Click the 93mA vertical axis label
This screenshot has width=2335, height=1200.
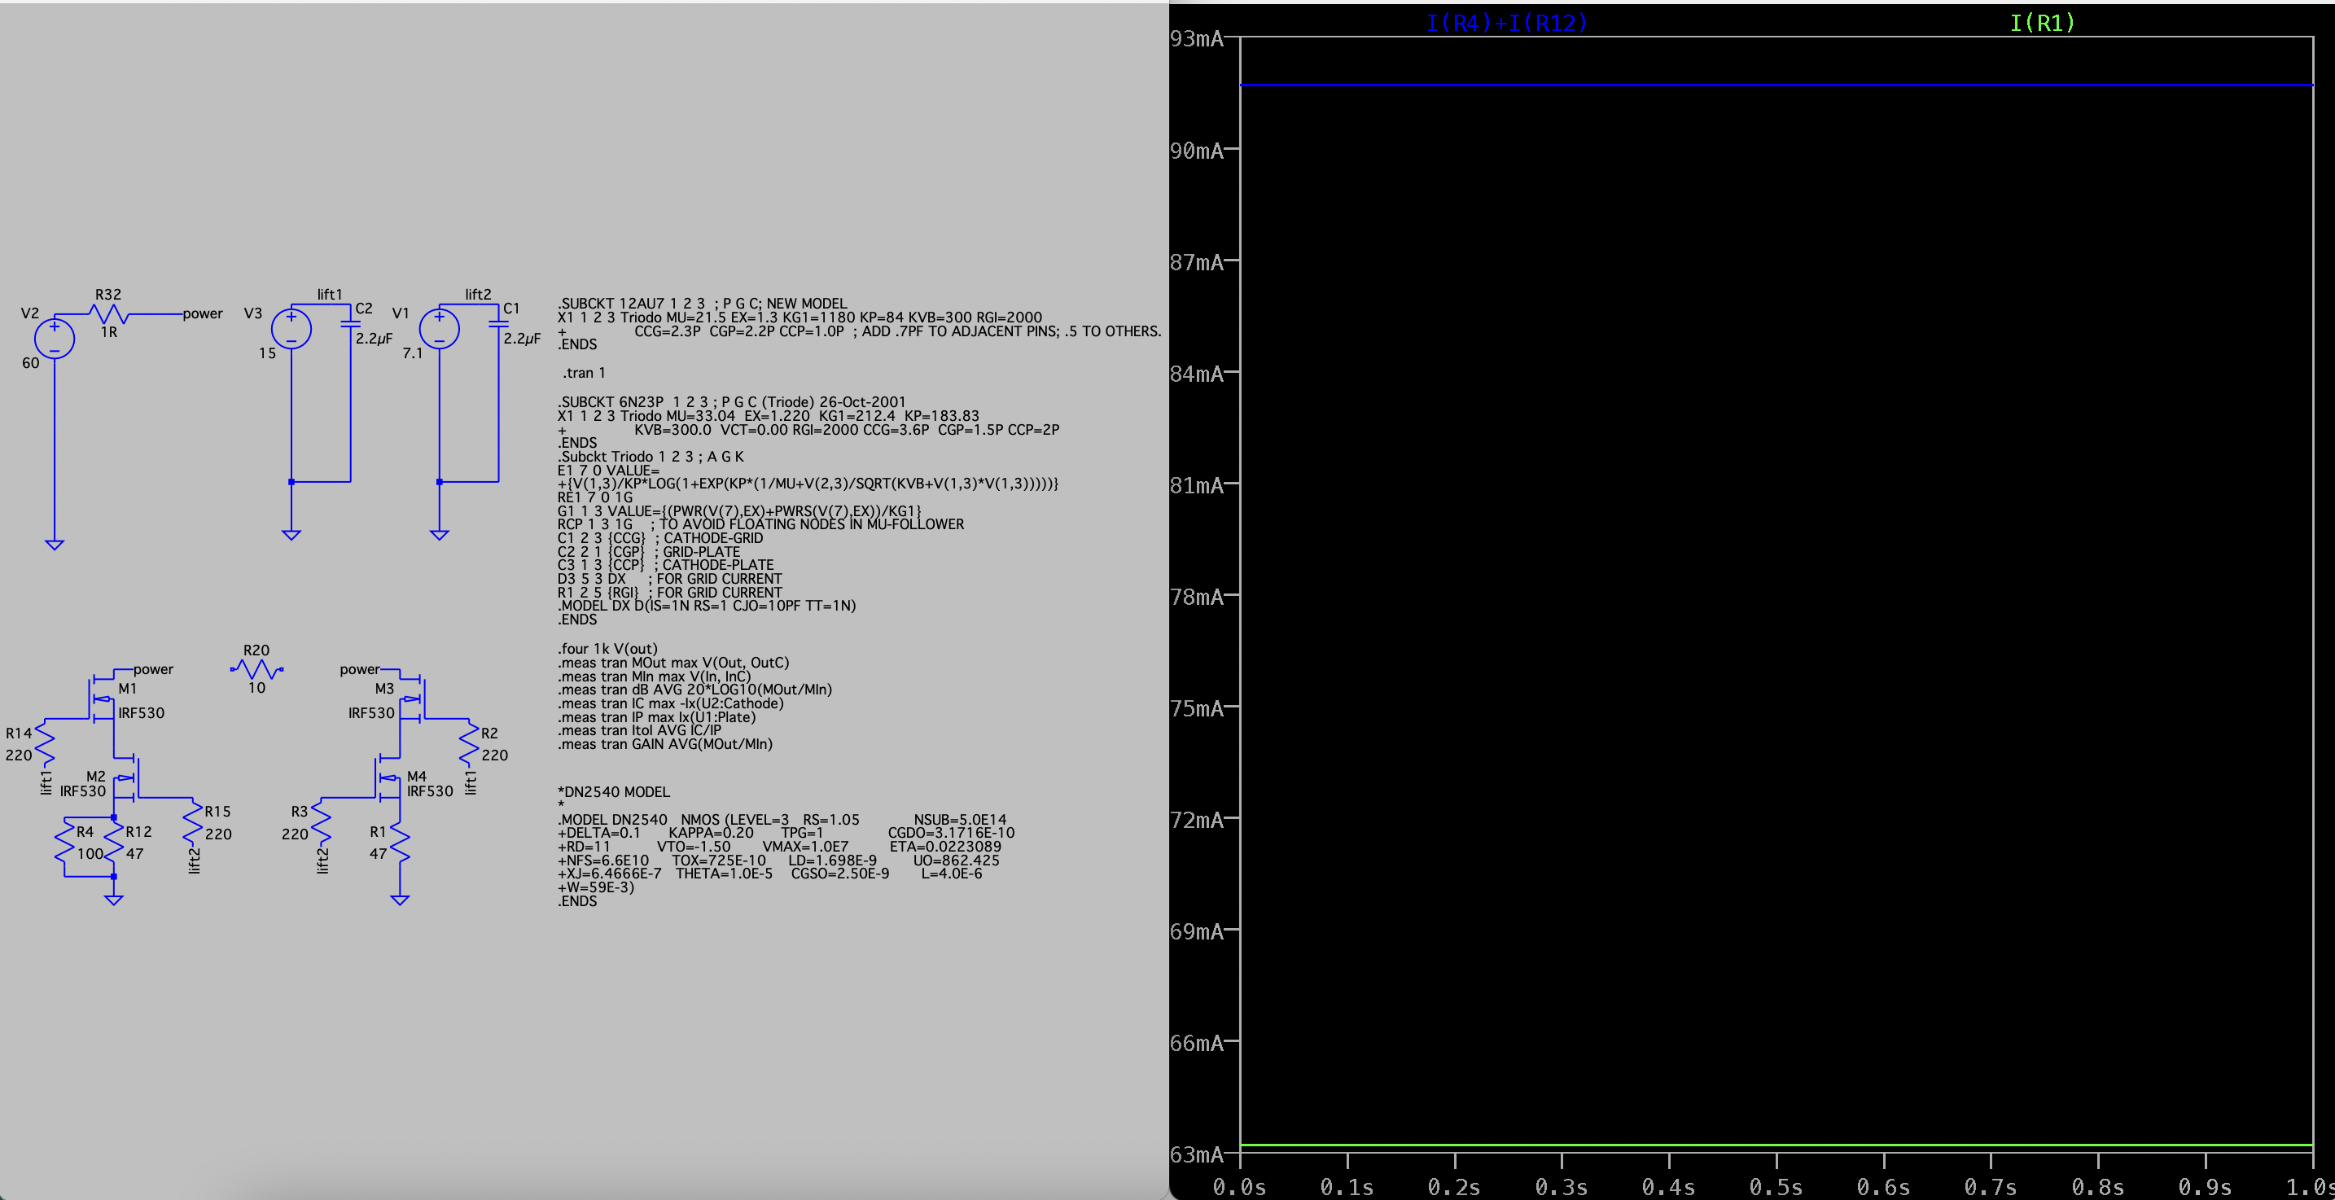1197,39
